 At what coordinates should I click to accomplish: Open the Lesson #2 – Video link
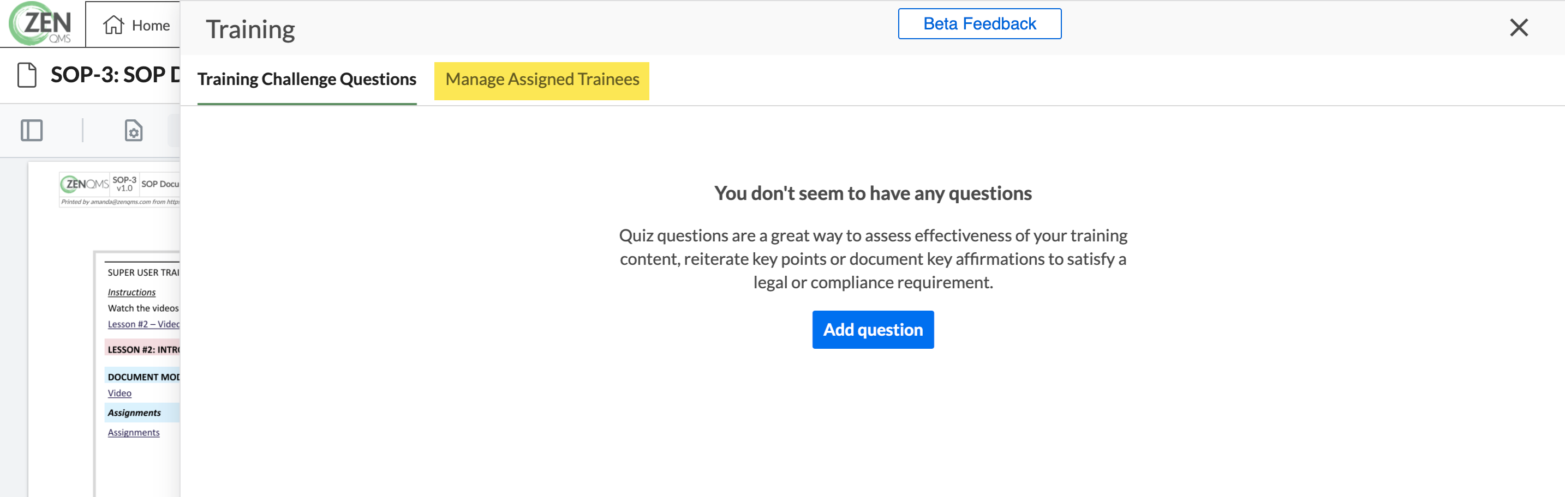coord(144,324)
